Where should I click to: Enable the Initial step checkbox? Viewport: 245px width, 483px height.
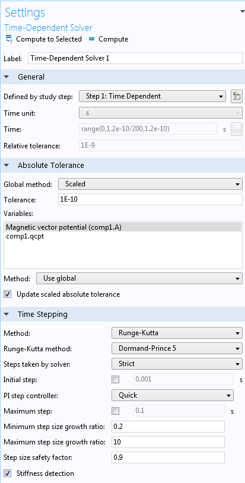(x=116, y=380)
